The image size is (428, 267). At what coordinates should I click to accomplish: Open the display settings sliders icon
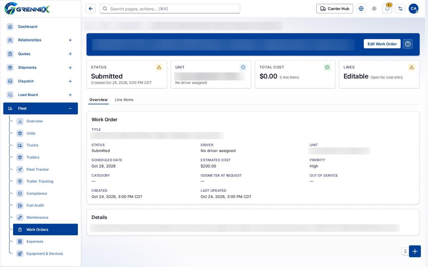[400, 9]
